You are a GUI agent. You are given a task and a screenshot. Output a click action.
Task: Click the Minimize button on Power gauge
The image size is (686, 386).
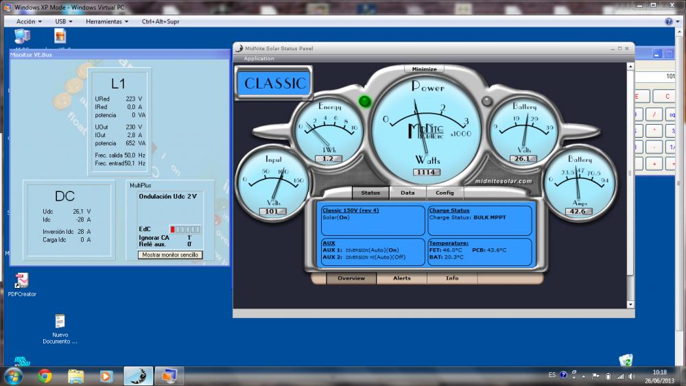(x=424, y=69)
